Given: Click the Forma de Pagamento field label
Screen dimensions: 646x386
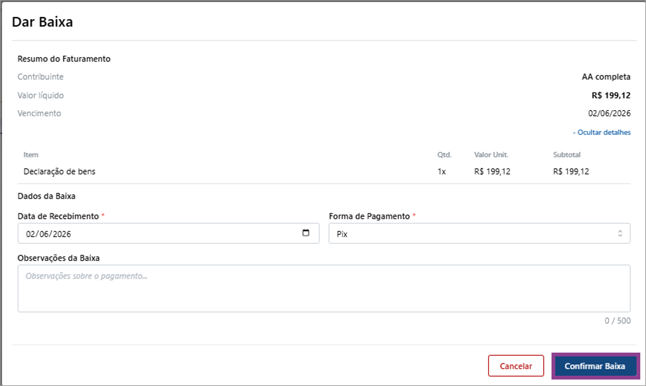Looking at the screenshot, I should coord(369,216).
